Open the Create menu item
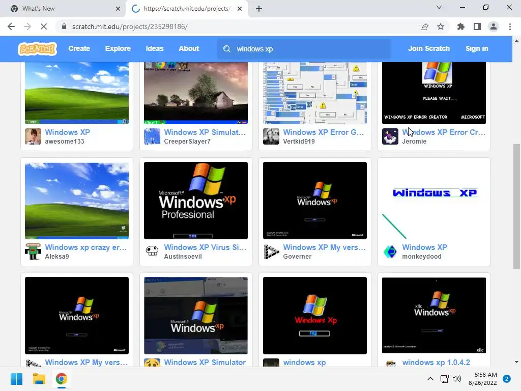The width and height of the screenshot is (521, 391). [x=79, y=48]
